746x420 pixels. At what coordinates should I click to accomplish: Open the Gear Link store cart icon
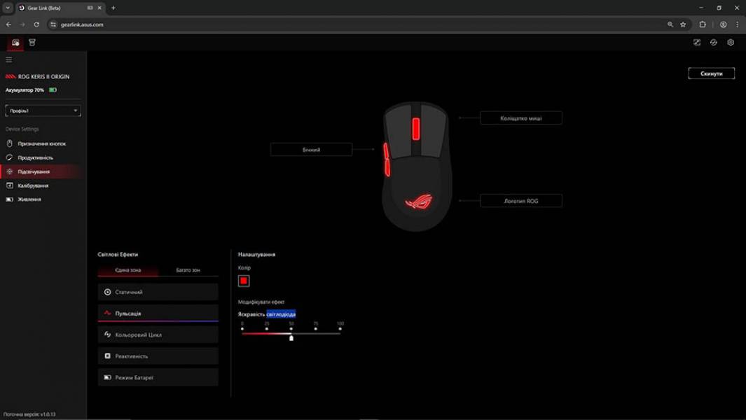pyautogui.click(x=32, y=42)
